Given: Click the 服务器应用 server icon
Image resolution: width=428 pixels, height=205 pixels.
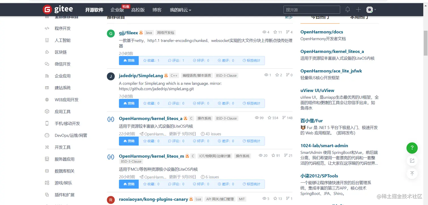Looking at the screenshot, I should [47, 159].
